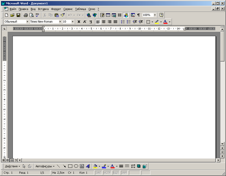Toggle the Drawing toolbar button
This screenshot has width=226, height=176.
(126, 15)
